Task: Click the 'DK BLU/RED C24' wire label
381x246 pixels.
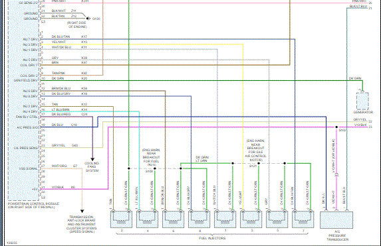Action: click(x=69, y=114)
